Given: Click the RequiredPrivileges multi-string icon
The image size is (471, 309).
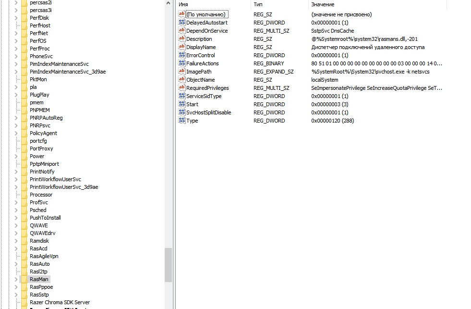Looking at the screenshot, I should coord(182,87).
